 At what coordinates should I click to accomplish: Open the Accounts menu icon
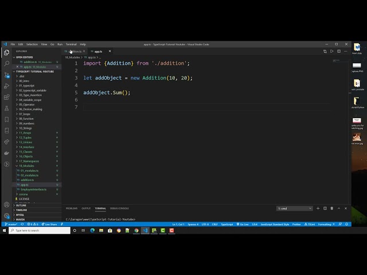(6, 205)
